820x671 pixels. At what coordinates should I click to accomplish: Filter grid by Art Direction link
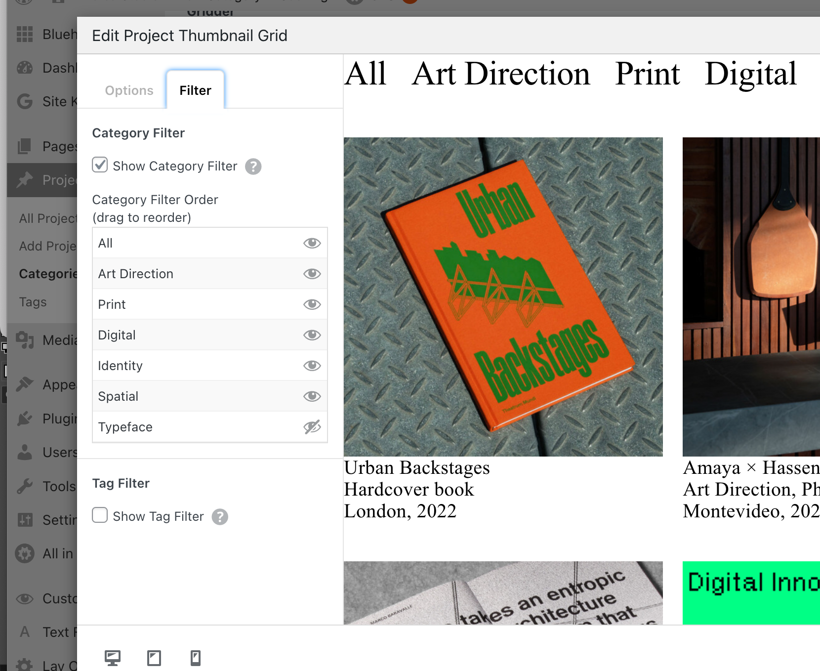[501, 74]
